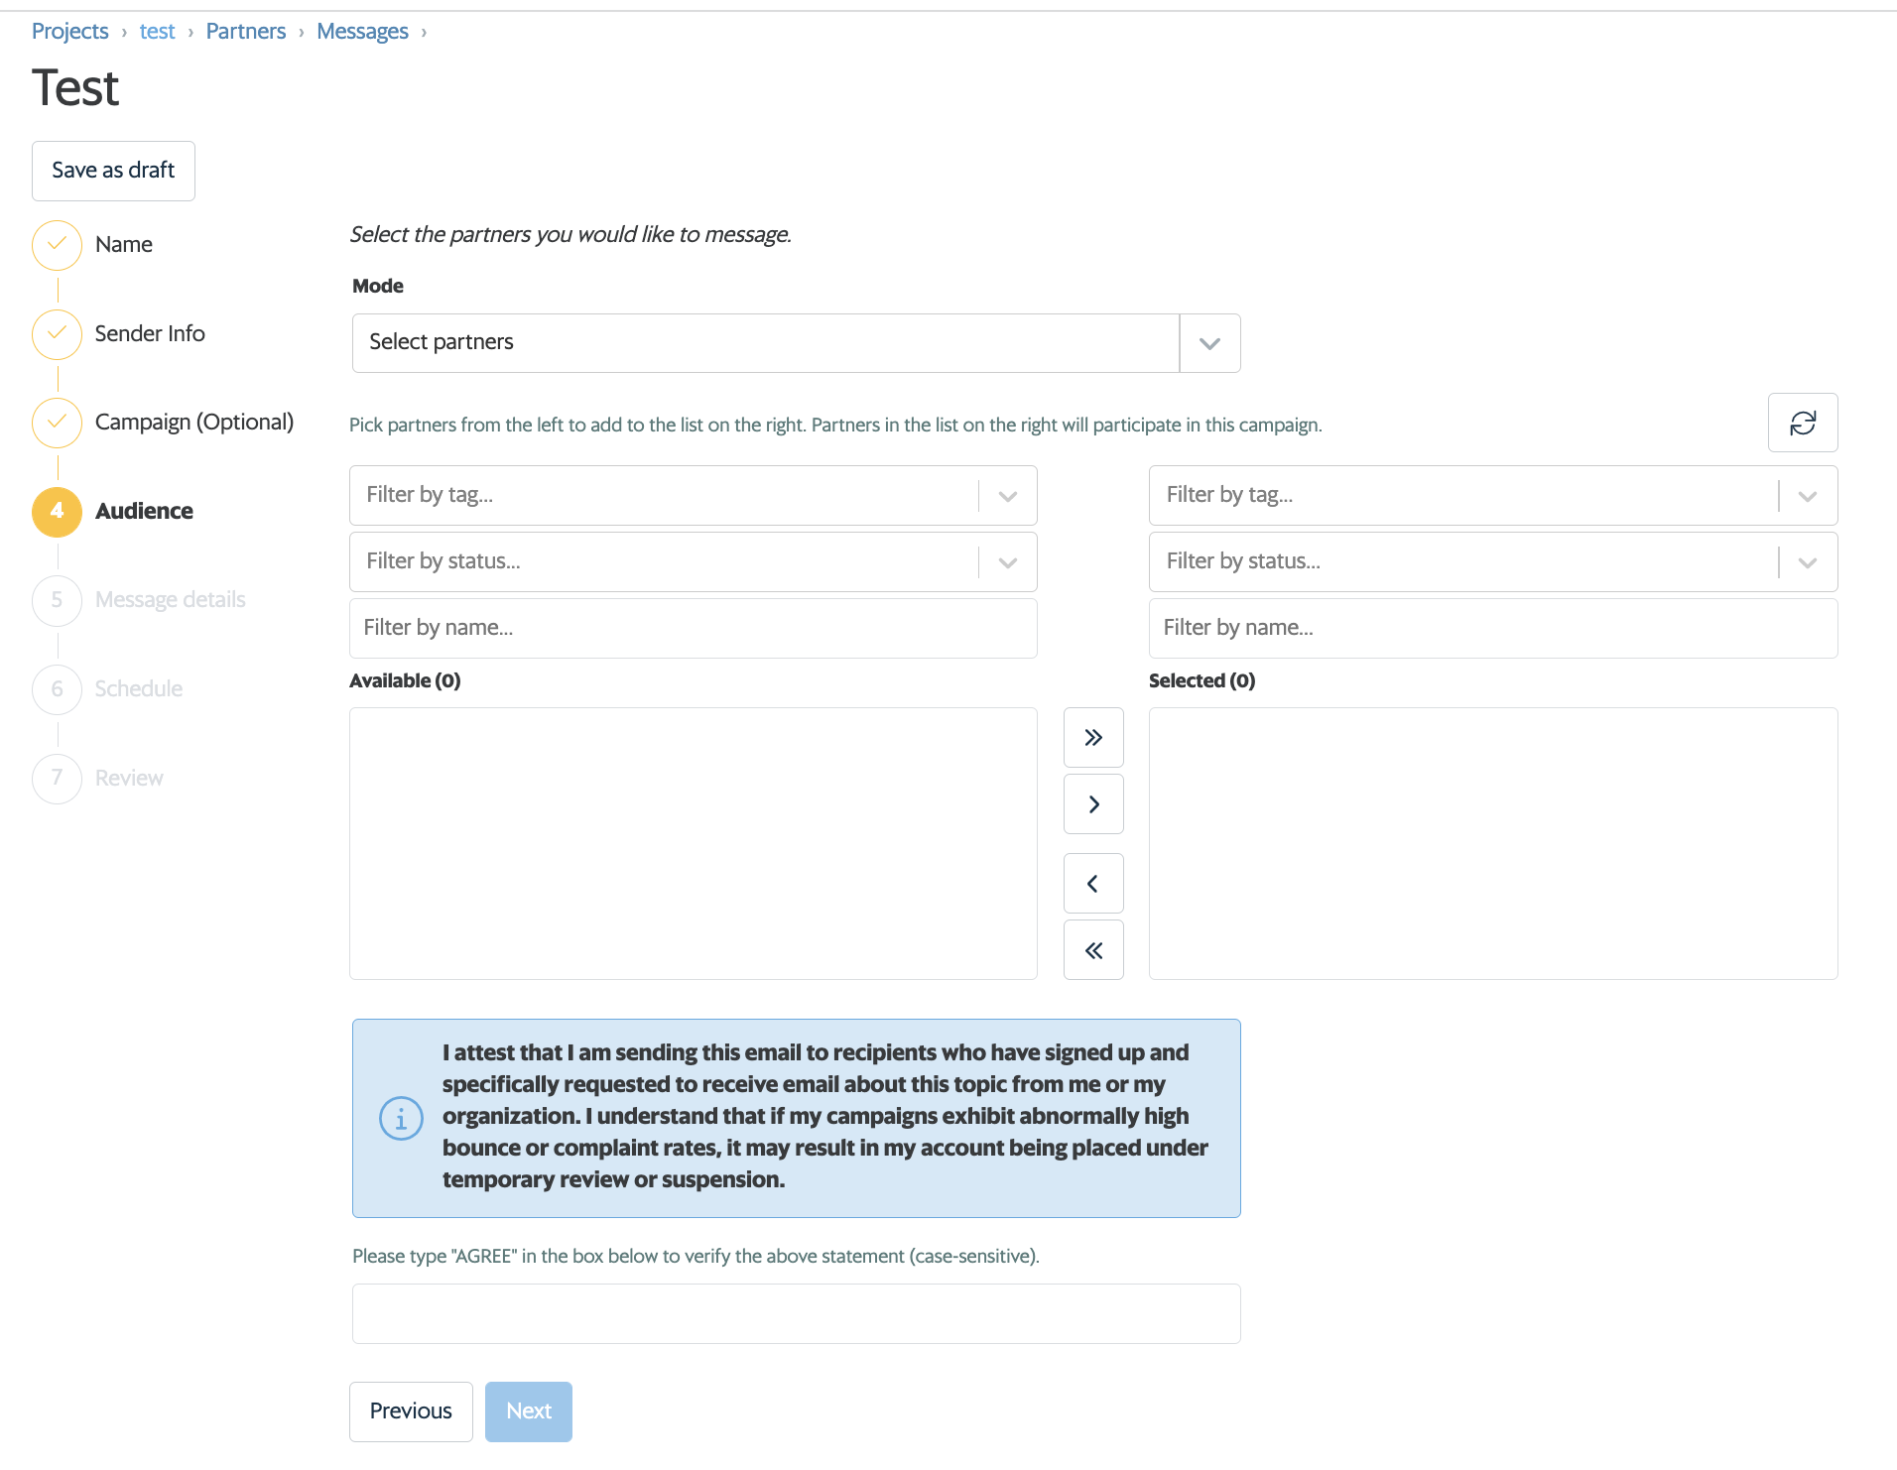Click the Name step checkmark circle
This screenshot has width=1897, height=1470.
click(x=58, y=245)
